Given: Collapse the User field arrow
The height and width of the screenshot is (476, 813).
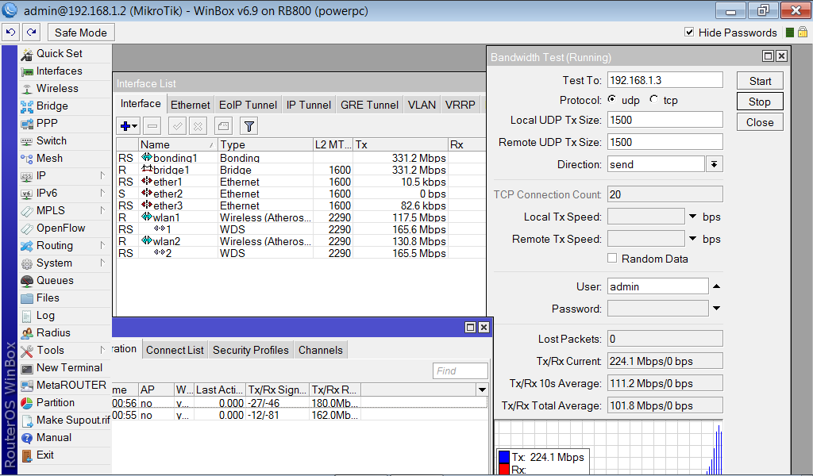Looking at the screenshot, I should pos(717,286).
